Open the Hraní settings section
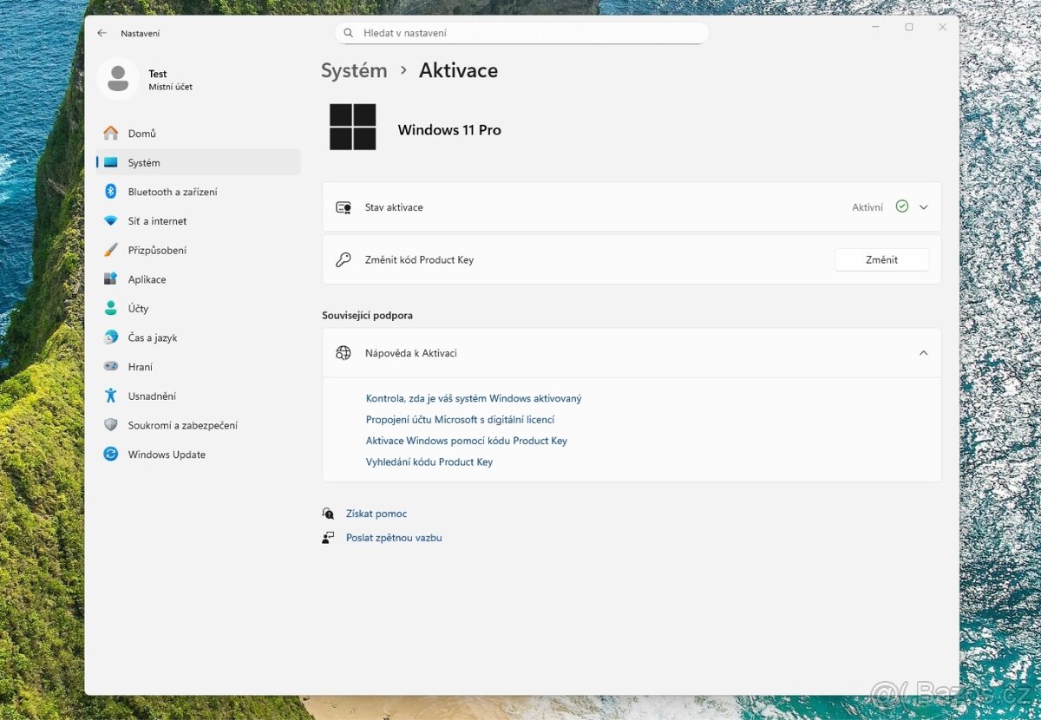This screenshot has width=1041, height=720. tap(140, 367)
